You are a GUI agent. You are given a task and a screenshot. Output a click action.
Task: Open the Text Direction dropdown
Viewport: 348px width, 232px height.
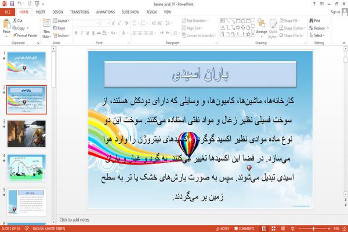[195, 21]
